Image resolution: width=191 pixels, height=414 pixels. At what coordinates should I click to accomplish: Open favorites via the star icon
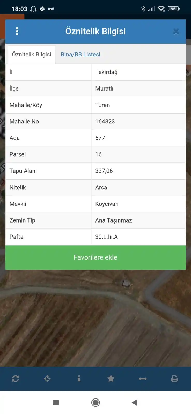tap(111, 379)
